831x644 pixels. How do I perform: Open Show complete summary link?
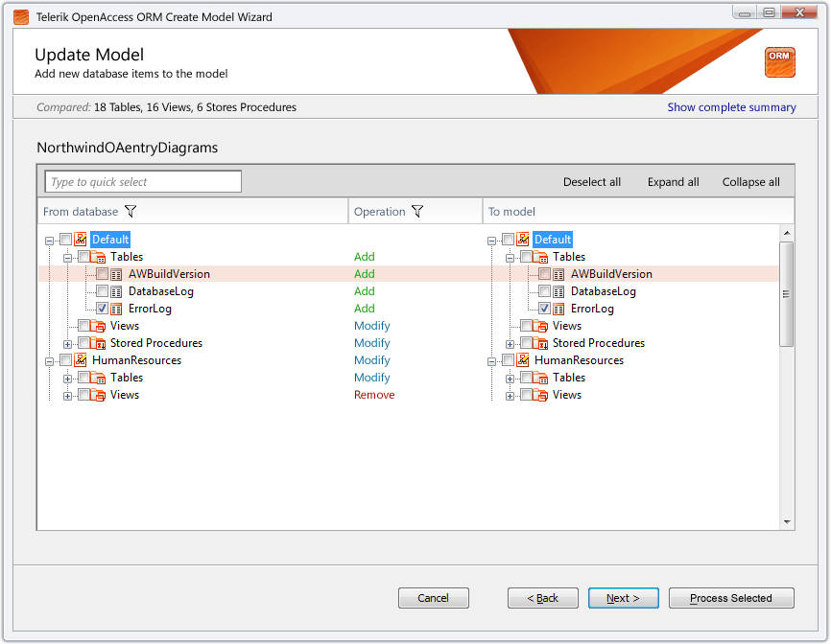click(731, 107)
